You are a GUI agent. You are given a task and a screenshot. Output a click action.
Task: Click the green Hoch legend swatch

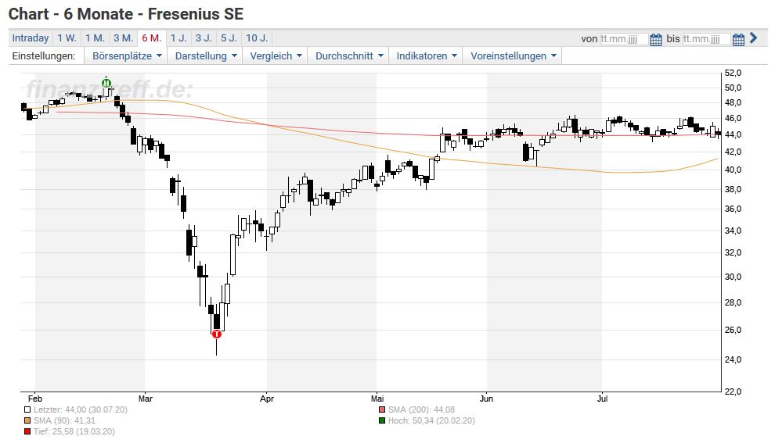381,420
